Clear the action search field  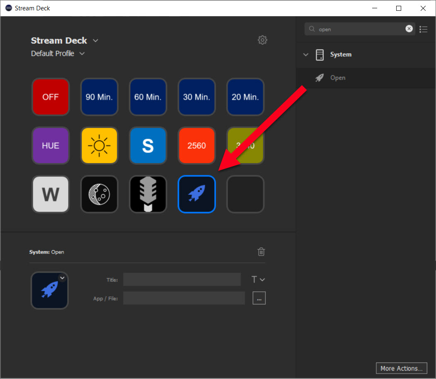[409, 29]
